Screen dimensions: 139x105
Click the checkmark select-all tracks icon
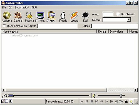click(x=3, y=101)
